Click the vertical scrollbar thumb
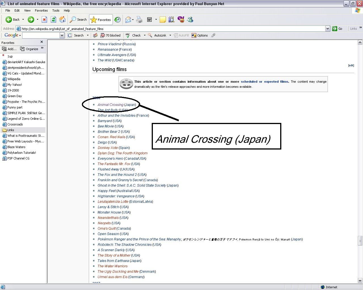 click(360, 241)
